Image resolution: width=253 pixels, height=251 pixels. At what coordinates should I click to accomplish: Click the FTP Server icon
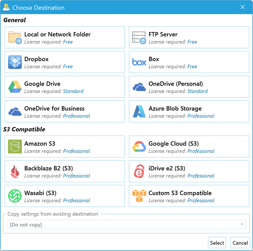click(x=139, y=38)
